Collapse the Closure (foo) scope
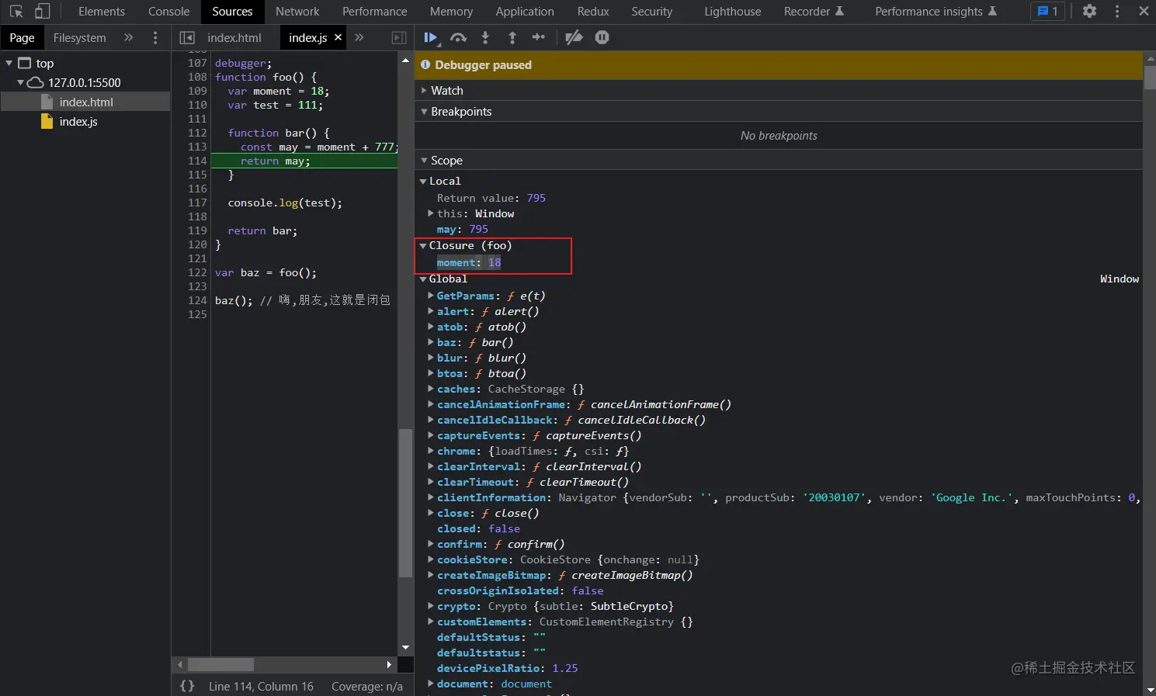Viewport: 1156px width, 696px height. pos(424,245)
